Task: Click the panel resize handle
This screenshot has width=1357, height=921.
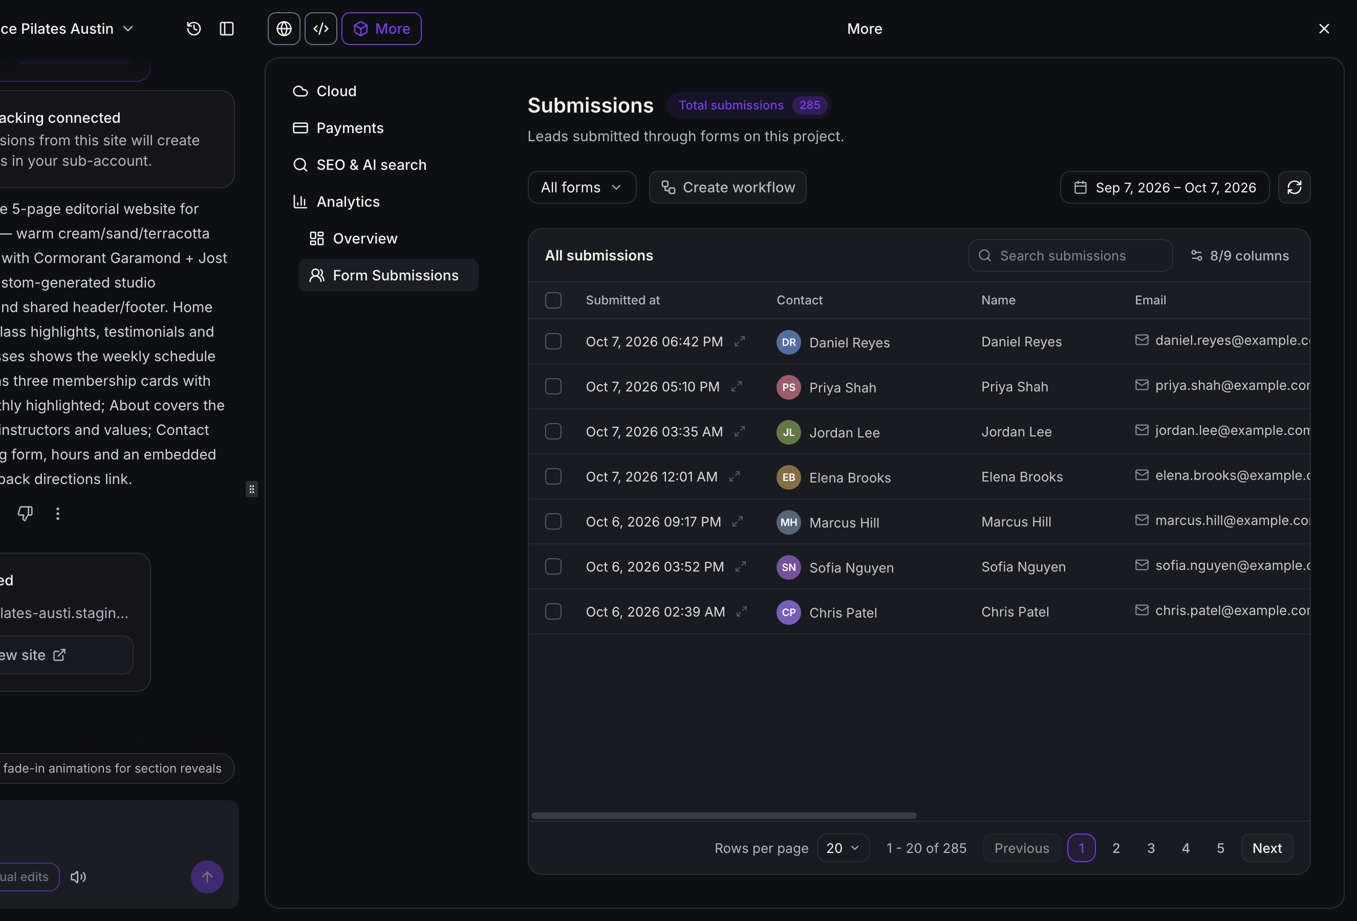Action: [x=252, y=489]
